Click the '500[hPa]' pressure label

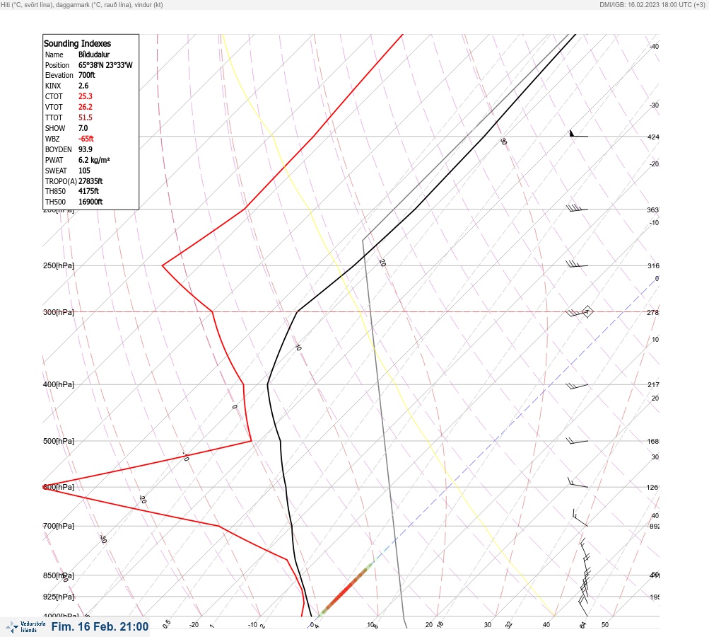click(x=59, y=441)
